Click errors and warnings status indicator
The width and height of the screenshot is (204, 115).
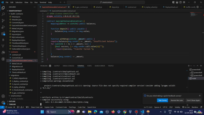click(20, 107)
